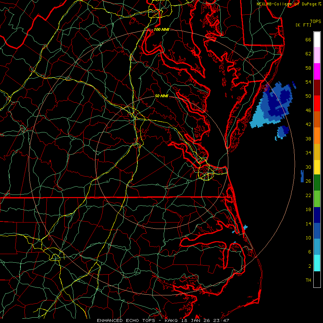323x323 pixels.
Task: Click the navy blue legend swatch
Action: click(x=317, y=215)
